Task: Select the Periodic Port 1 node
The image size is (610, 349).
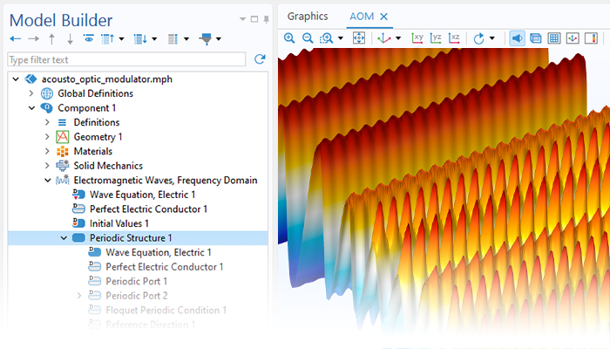Action: point(136,281)
